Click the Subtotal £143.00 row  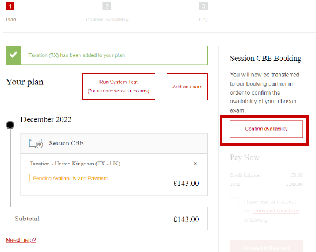107,219
